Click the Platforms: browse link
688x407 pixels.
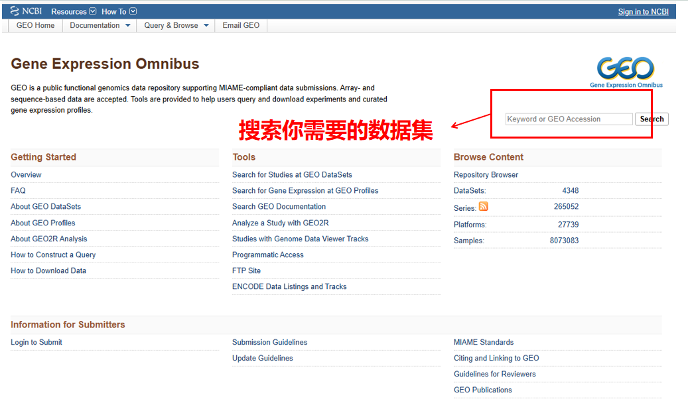pyautogui.click(x=470, y=225)
